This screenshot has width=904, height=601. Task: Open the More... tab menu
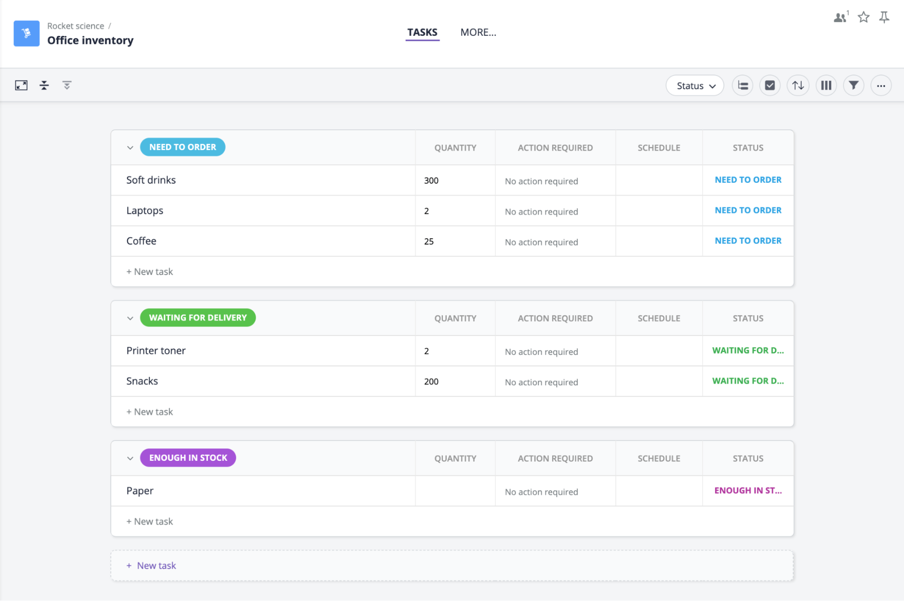[478, 32]
